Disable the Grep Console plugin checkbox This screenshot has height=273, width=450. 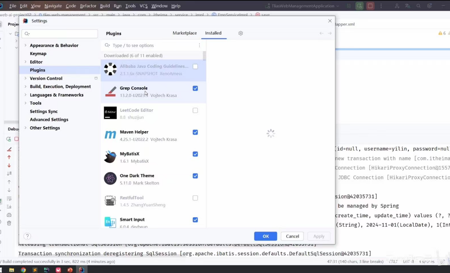tap(195, 88)
